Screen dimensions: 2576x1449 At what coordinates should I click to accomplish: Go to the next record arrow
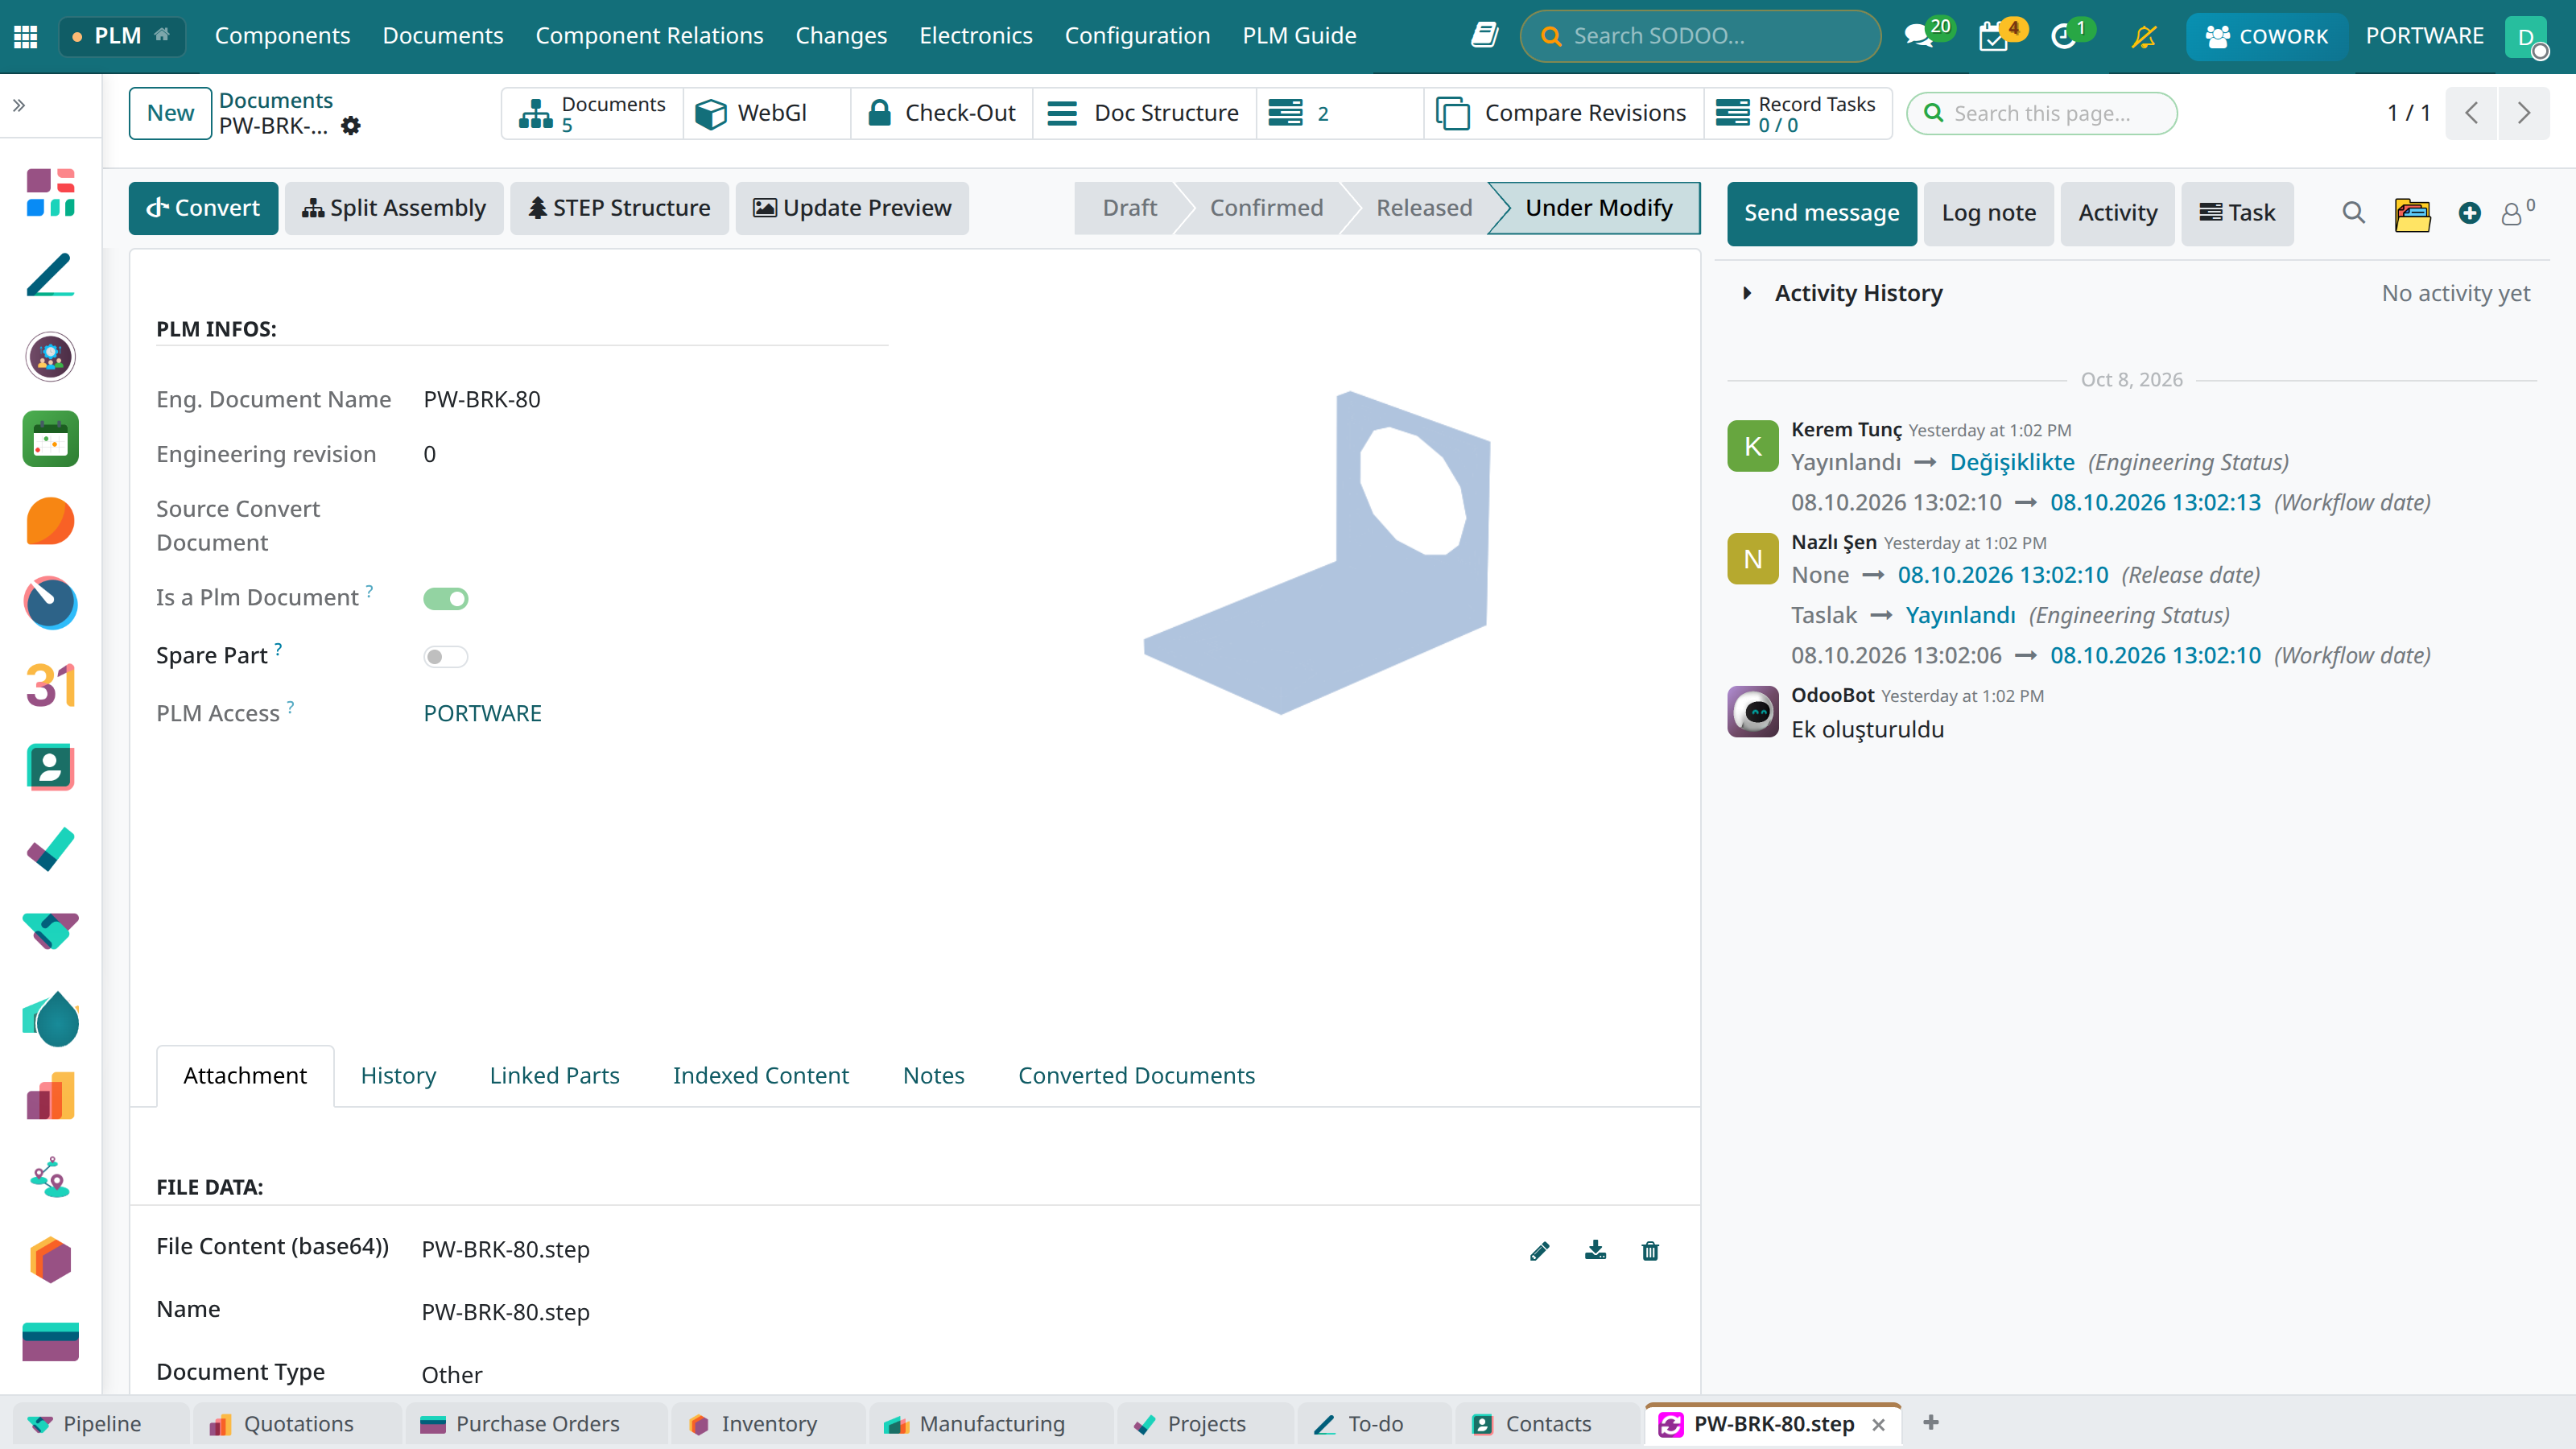pyautogui.click(x=2523, y=113)
